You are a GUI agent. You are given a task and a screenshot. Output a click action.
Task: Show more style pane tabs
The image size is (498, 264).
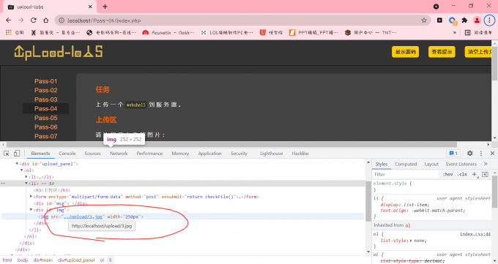(x=486, y=164)
